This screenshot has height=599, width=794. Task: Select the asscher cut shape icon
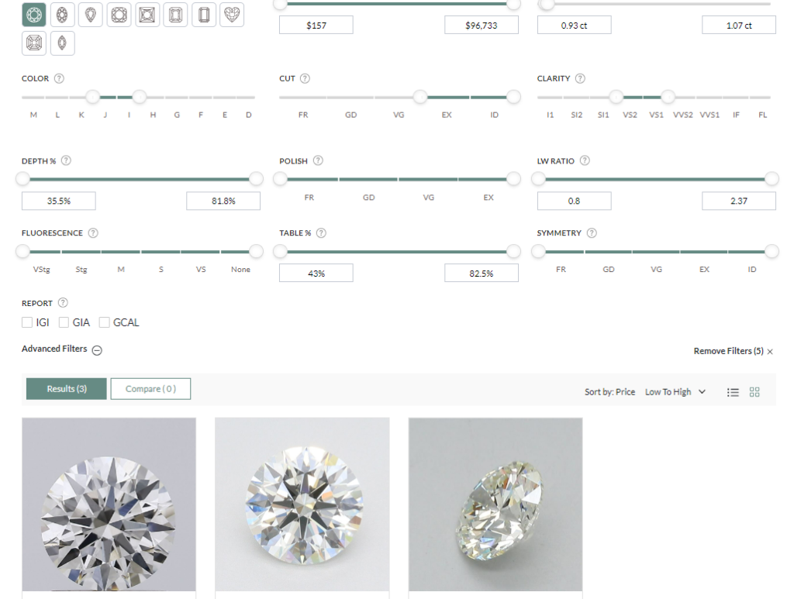click(x=34, y=43)
